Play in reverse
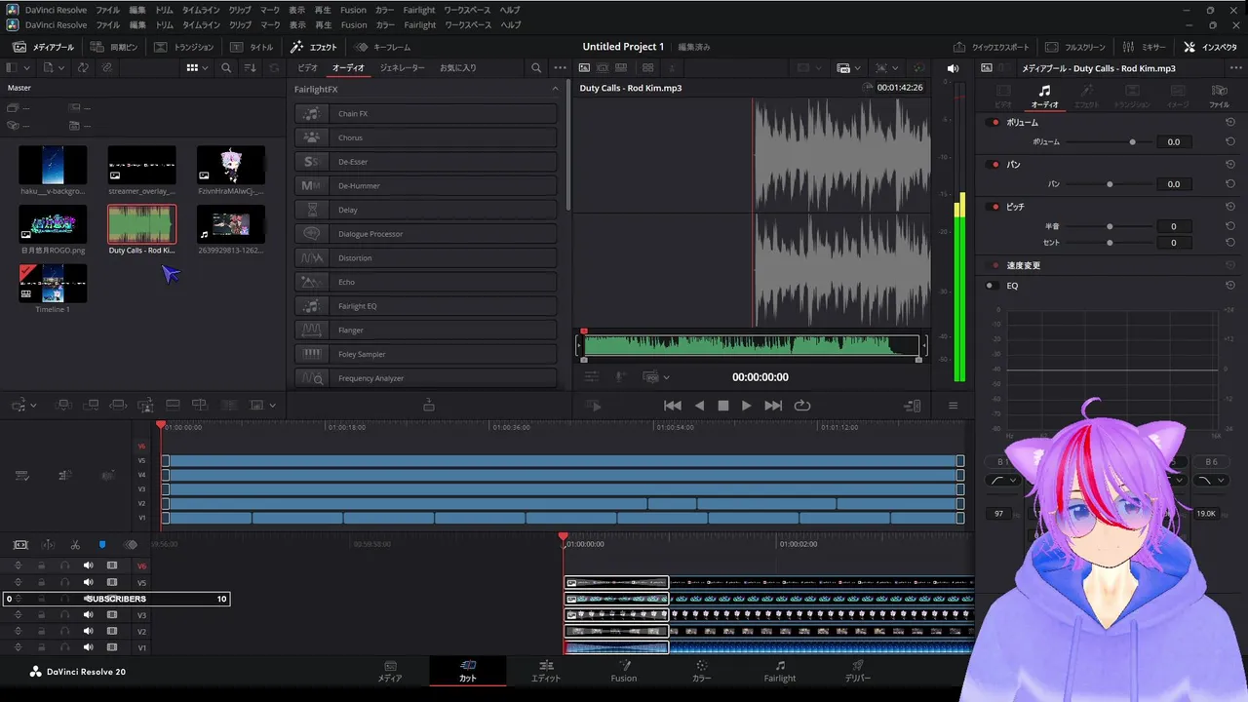Viewport: 1248px width, 702px height. click(699, 406)
